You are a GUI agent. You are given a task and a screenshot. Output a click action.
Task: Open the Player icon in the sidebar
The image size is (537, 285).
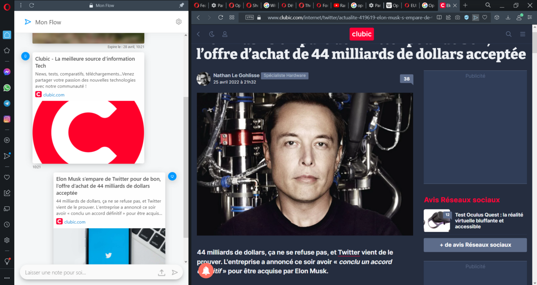coord(7,140)
